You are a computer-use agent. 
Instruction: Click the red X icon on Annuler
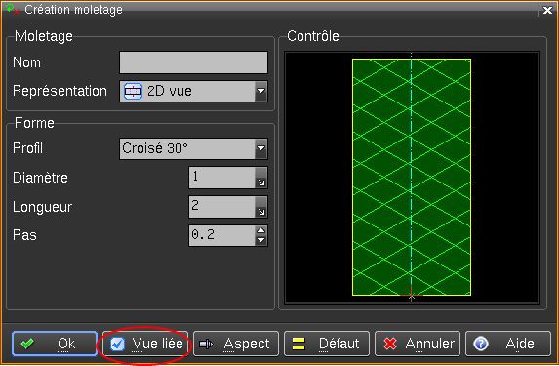(x=390, y=344)
